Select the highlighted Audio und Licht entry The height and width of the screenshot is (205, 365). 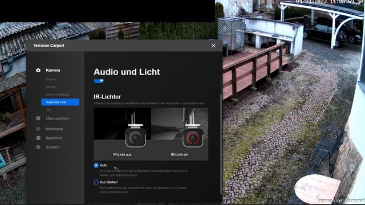(x=60, y=102)
